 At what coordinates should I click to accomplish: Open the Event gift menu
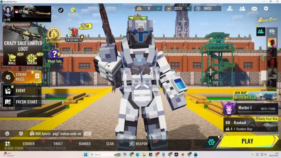tap(22, 91)
